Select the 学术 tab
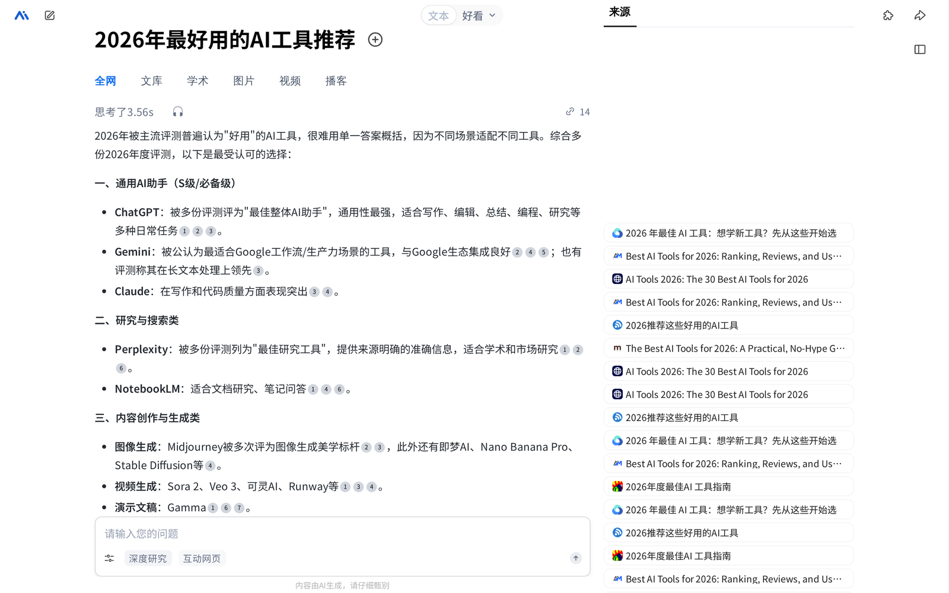Image resolution: width=949 pixels, height=593 pixels. [198, 81]
